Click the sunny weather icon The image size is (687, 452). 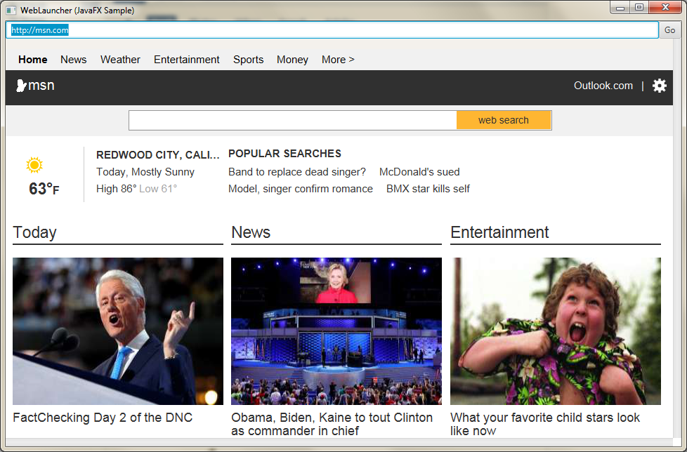coord(34,165)
